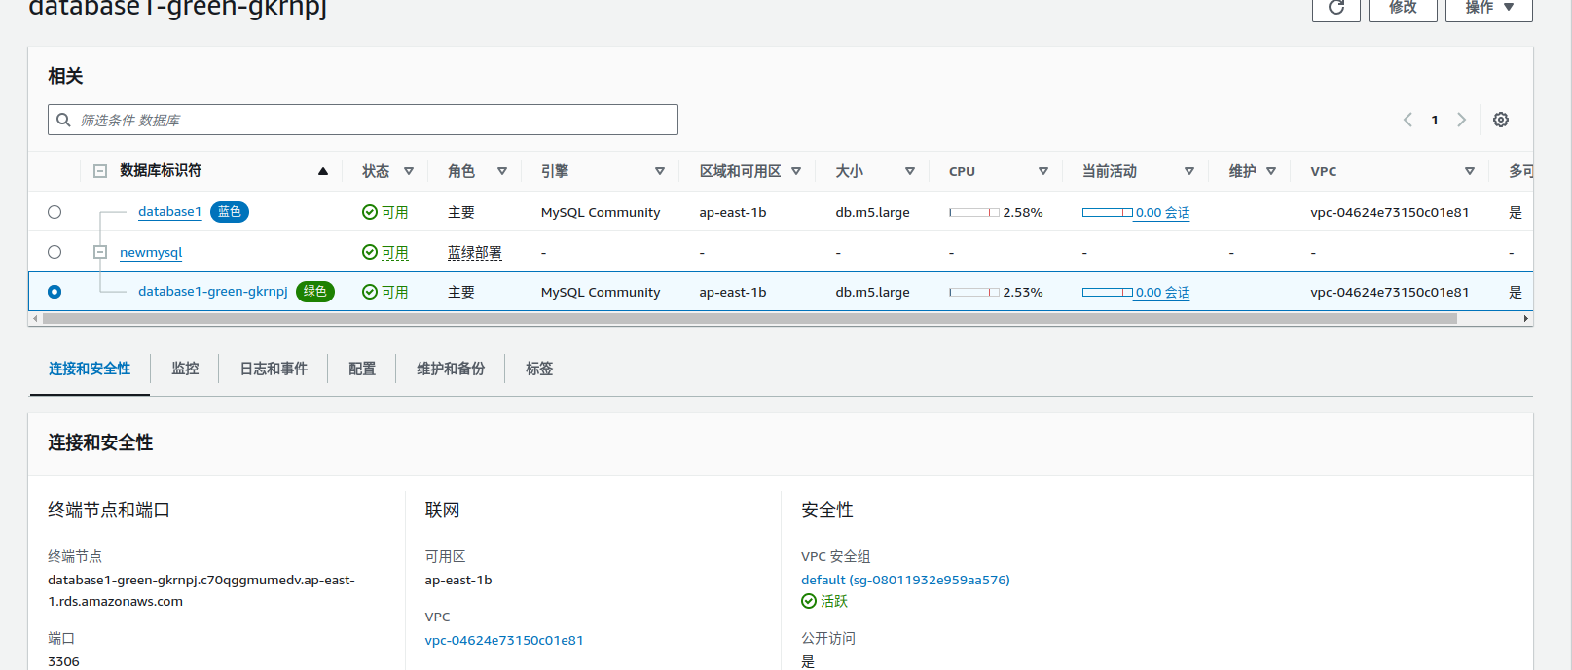Open 状态 column sort dropdown
Viewport: 1572px width, 670px height.
[x=409, y=171]
